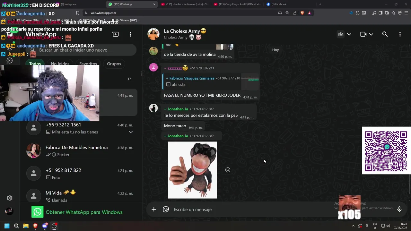React to the monkey sticker with the emoji button
The height and width of the screenshot is (231, 411).
coord(228,170)
